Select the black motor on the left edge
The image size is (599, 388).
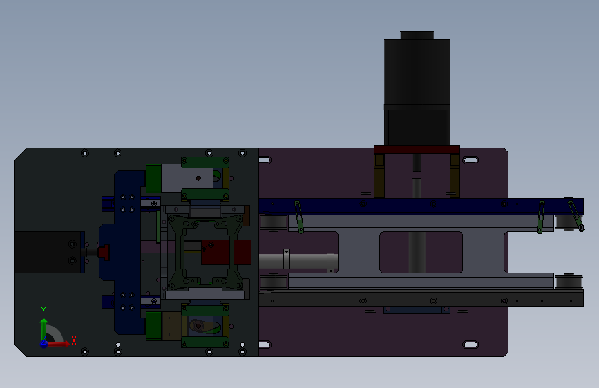49,252
